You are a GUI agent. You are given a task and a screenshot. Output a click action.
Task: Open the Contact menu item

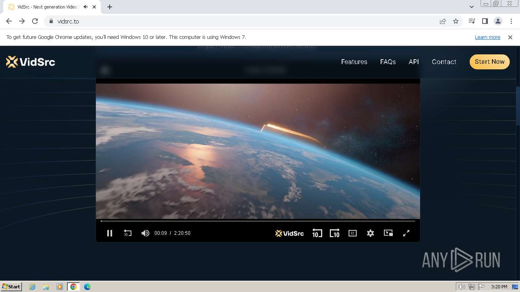click(x=444, y=62)
